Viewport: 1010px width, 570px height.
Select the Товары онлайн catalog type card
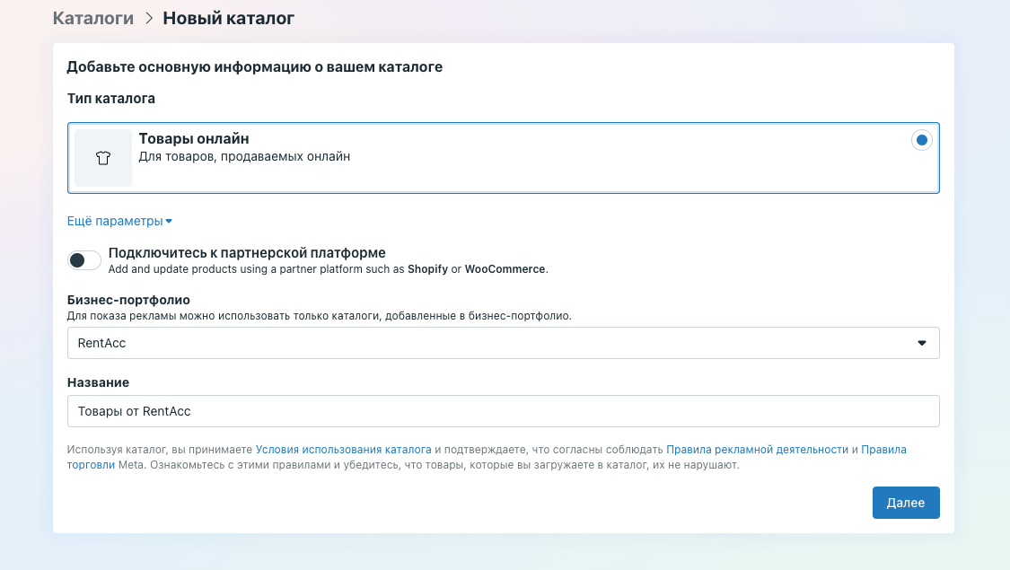503,158
